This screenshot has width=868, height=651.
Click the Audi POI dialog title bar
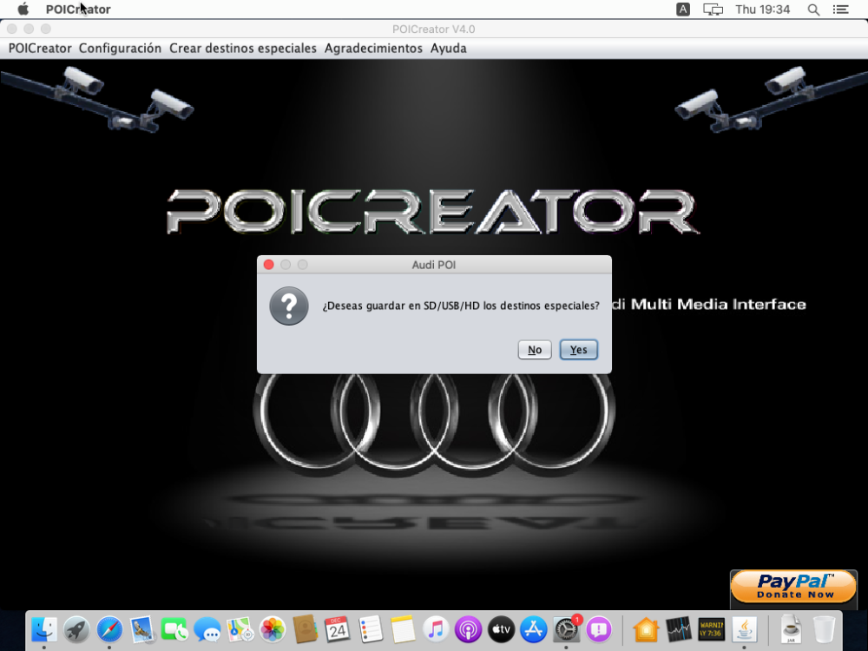(x=434, y=265)
